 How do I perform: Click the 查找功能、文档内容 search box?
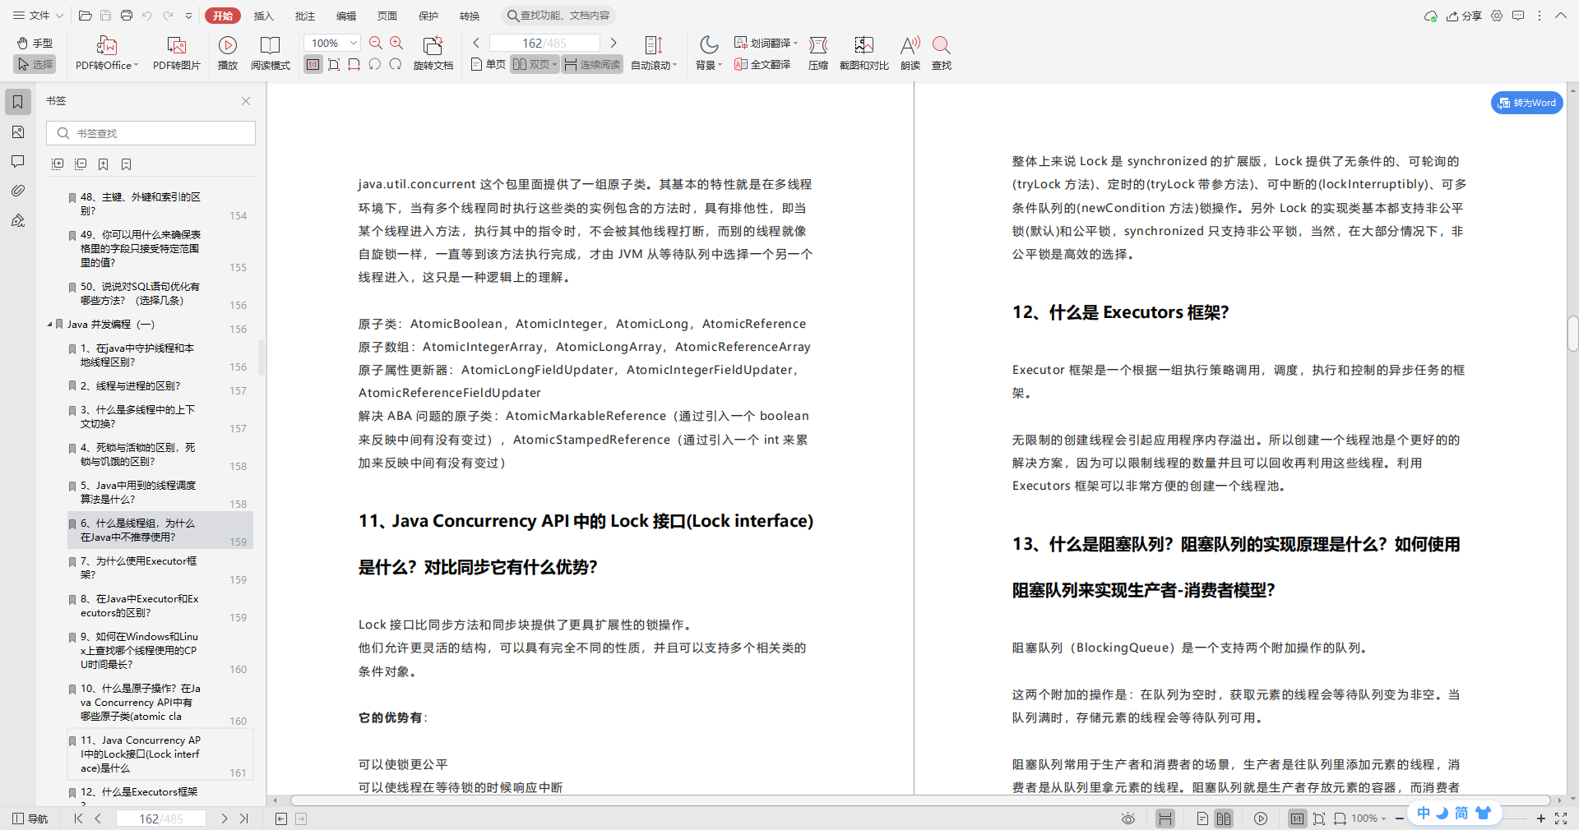coord(558,16)
